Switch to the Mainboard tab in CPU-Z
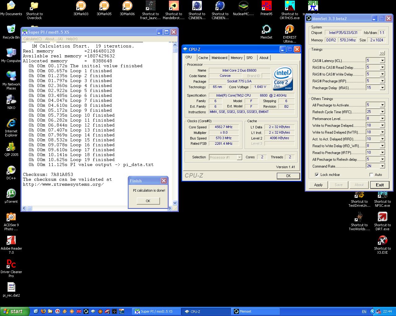The image size is (396, 316). pyautogui.click(x=219, y=58)
